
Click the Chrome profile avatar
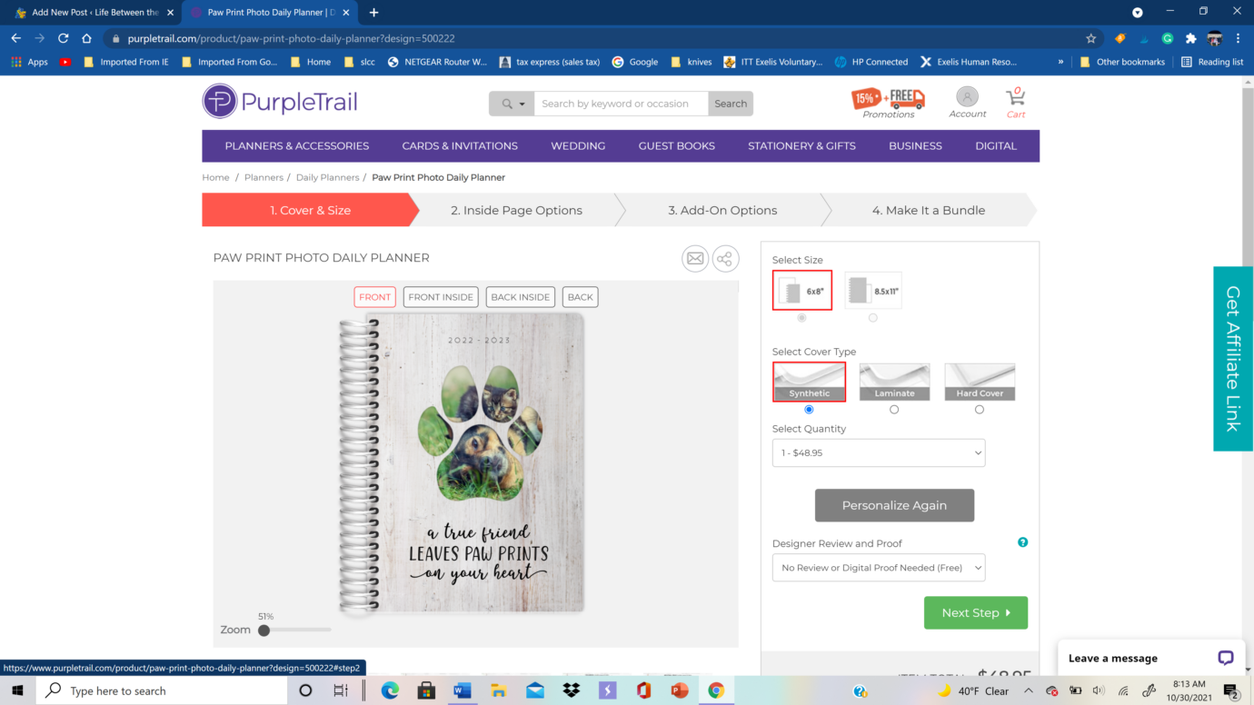(1215, 38)
